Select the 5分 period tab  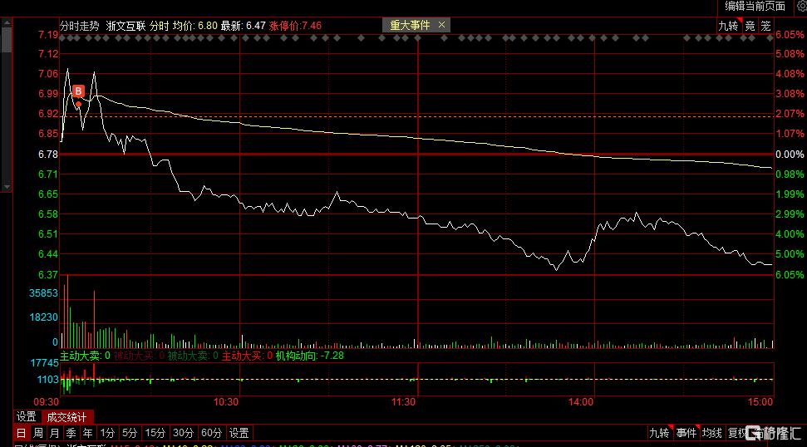pos(130,433)
